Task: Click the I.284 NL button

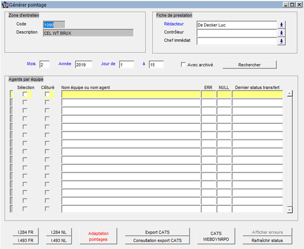Action: (x=59, y=232)
